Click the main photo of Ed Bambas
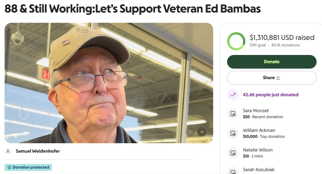 [x=109, y=83]
